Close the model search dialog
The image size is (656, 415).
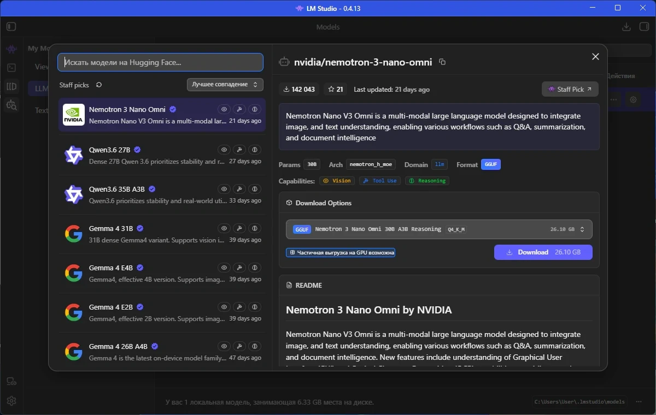pos(596,57)
